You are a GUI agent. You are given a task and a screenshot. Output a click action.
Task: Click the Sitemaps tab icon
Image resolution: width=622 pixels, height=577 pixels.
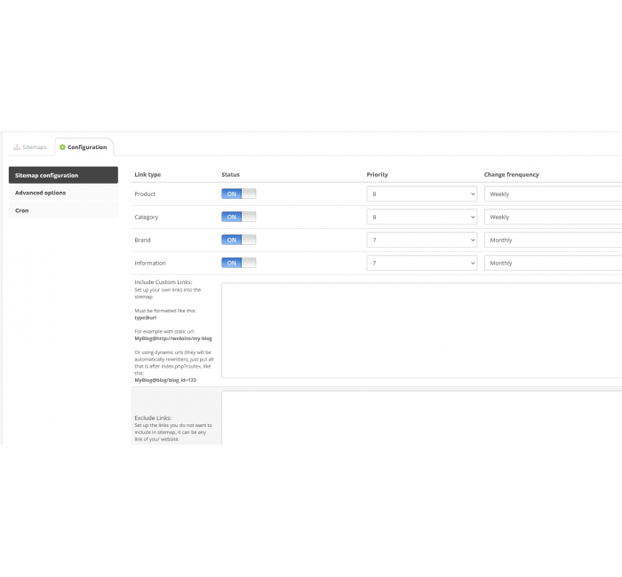click(17, 147)
